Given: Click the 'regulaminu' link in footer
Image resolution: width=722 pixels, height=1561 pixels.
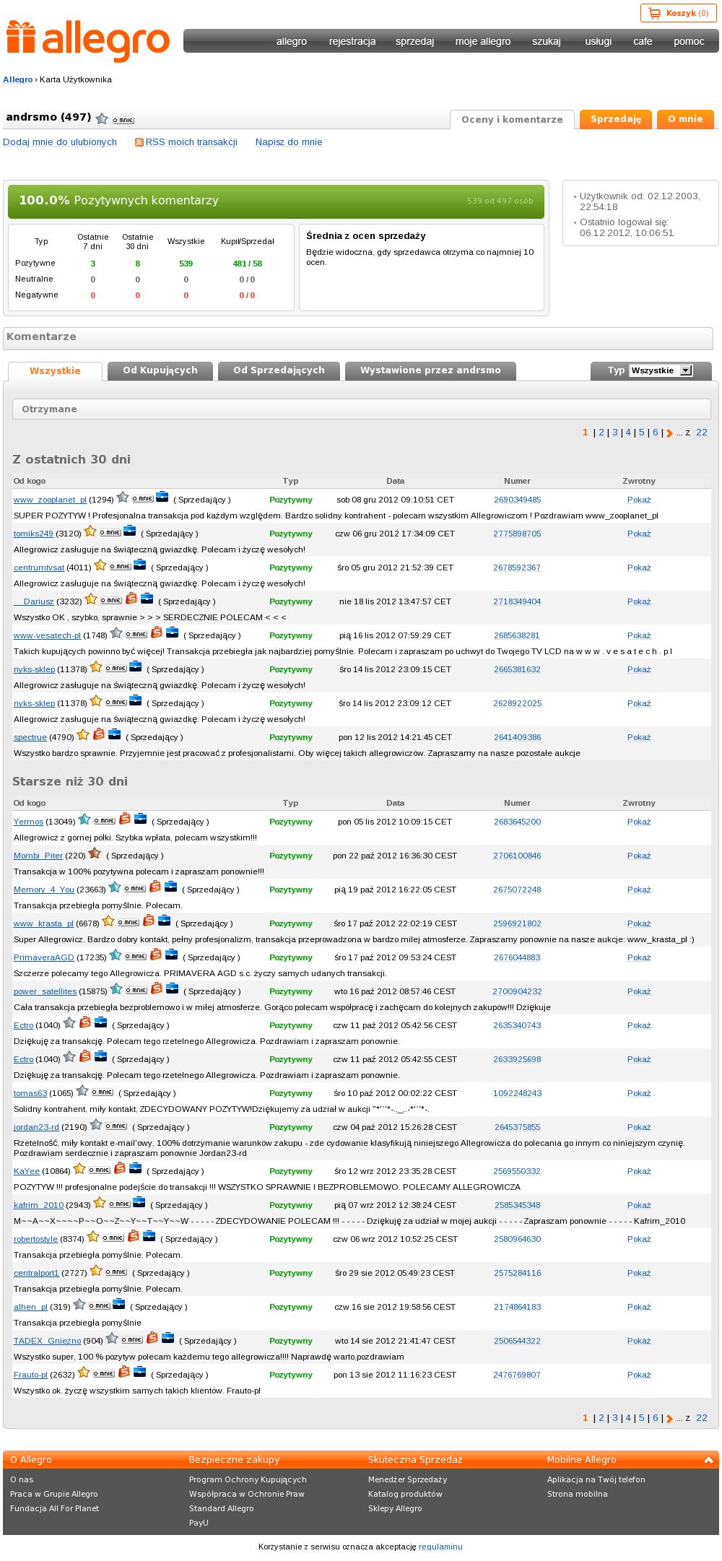Looking at the screenshot, I should pyautogui.click(x=440, y=1547).
